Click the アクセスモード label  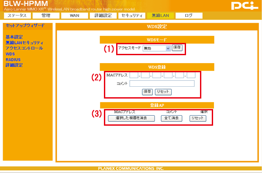[130, 48]
